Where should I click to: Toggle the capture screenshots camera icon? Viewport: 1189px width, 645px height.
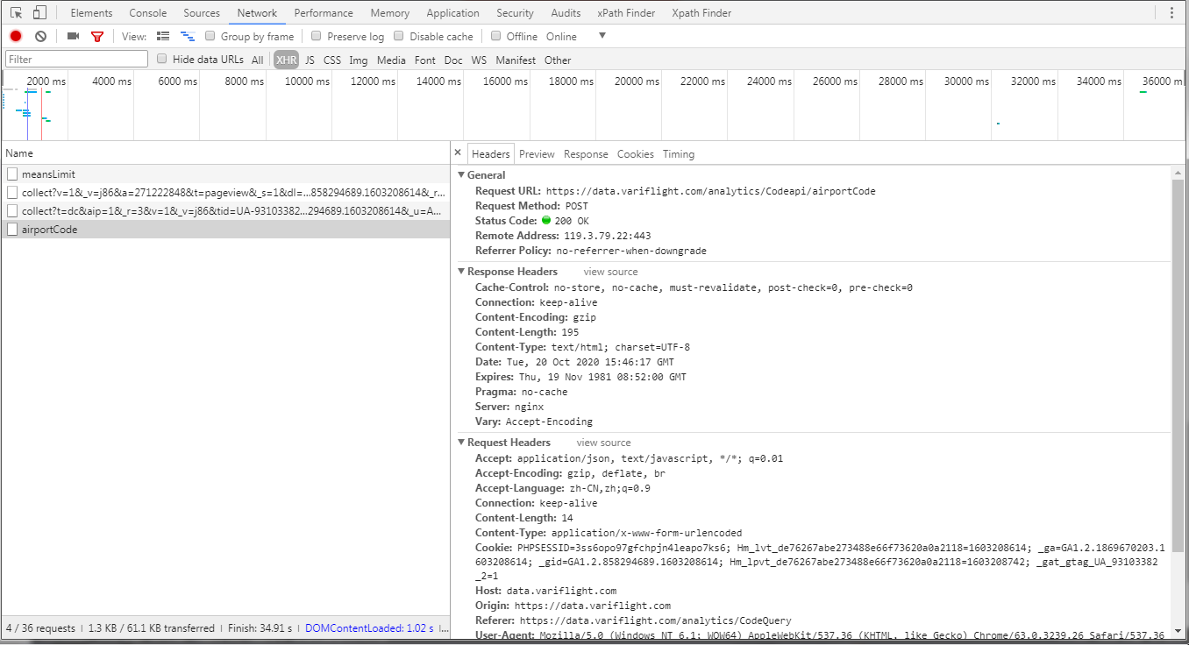pos(73,36)
